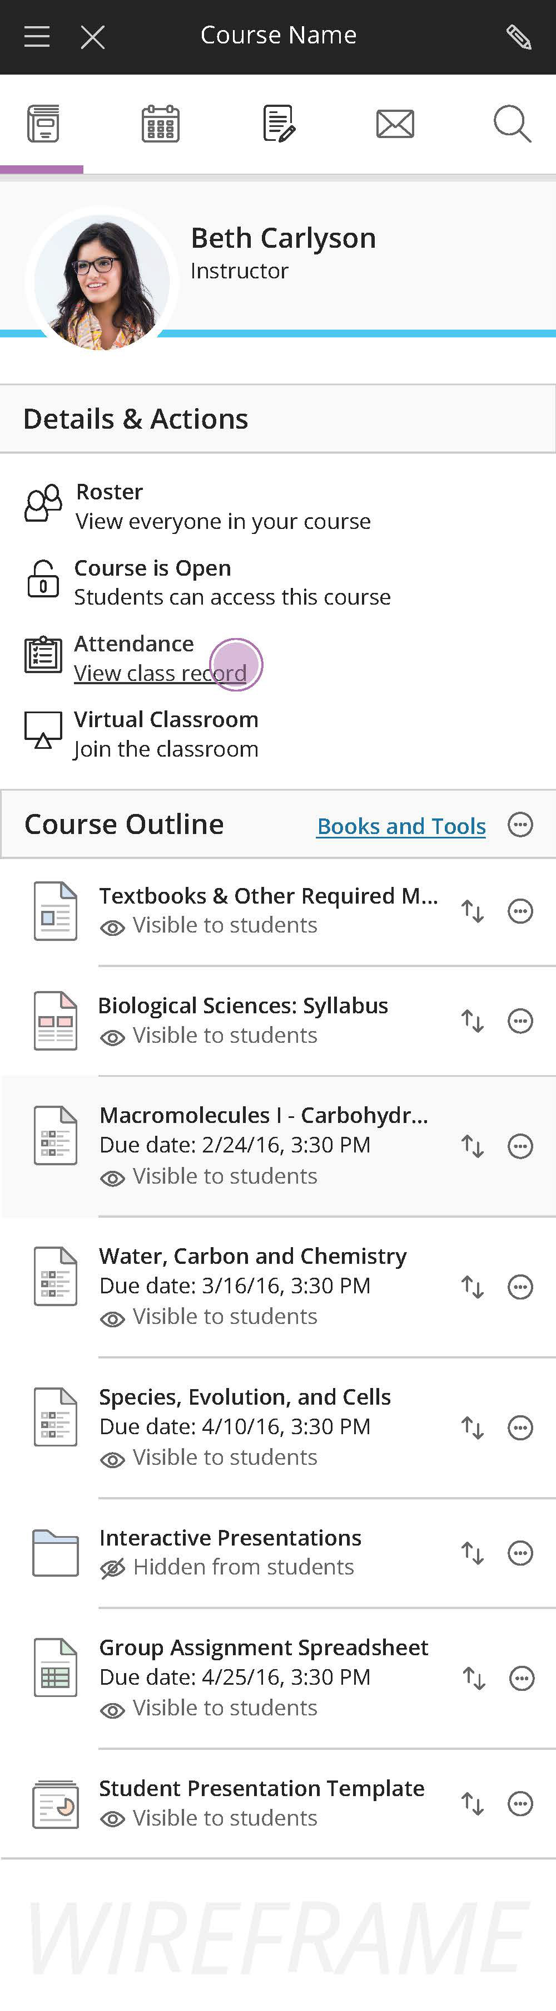
Task: Open the calendar tab icon
Action: tap(161, 124)
